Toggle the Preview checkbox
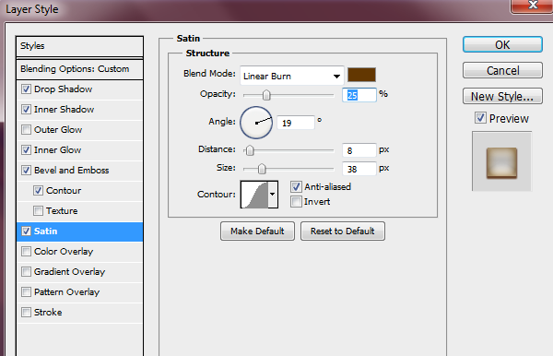553x356 pixels. click(x=480, y=118)
